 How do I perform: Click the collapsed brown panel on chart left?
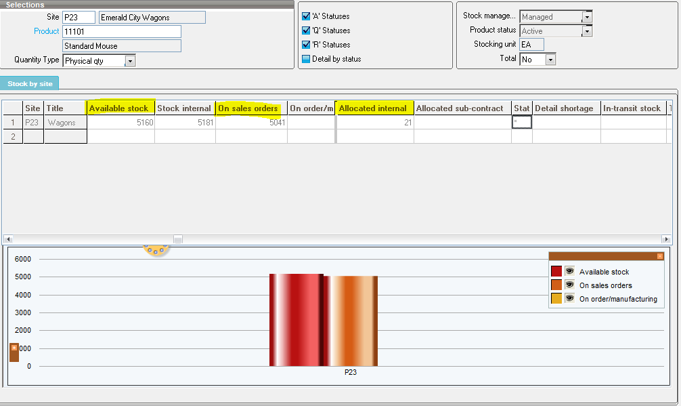pyautogui.click(x=14, y=352)
